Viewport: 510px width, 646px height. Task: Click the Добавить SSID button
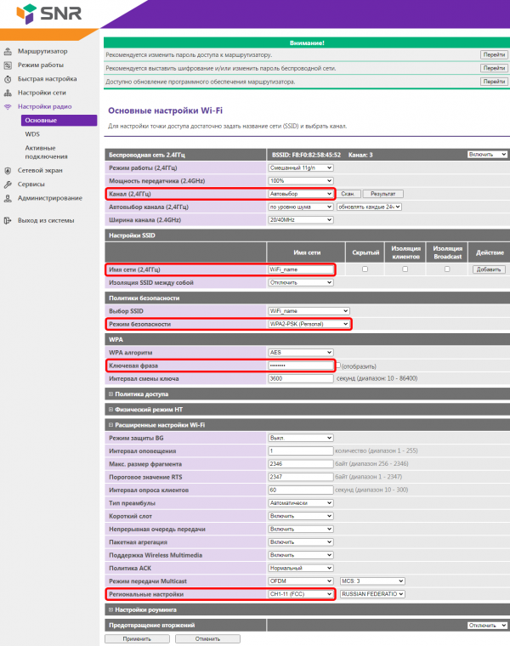pos(489,269)
